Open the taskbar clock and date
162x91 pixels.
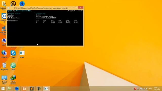point(157,89)
